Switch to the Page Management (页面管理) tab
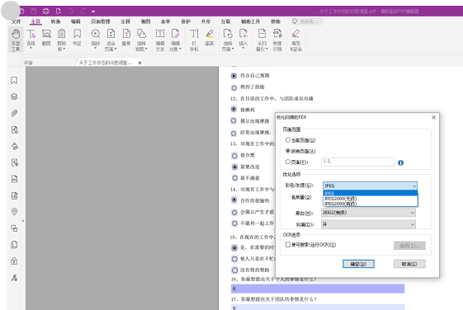The width and height of the screenshot is (463, 310). click(x=101, y=21)
